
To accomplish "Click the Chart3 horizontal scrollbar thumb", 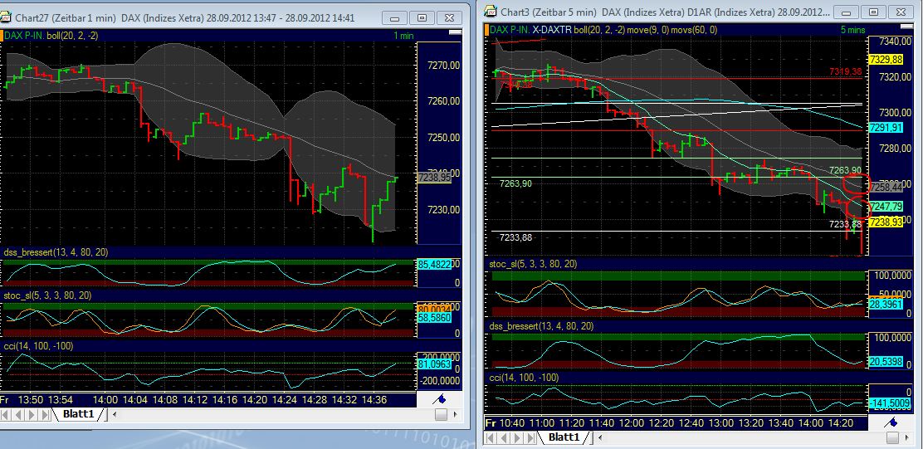I will [894, 437].
